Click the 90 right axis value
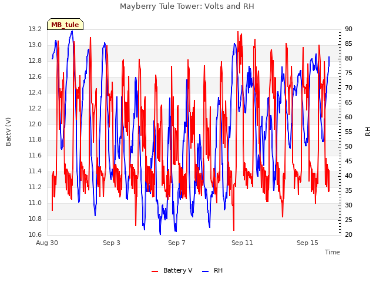This screenshot has height=282, width=376. 348,29
